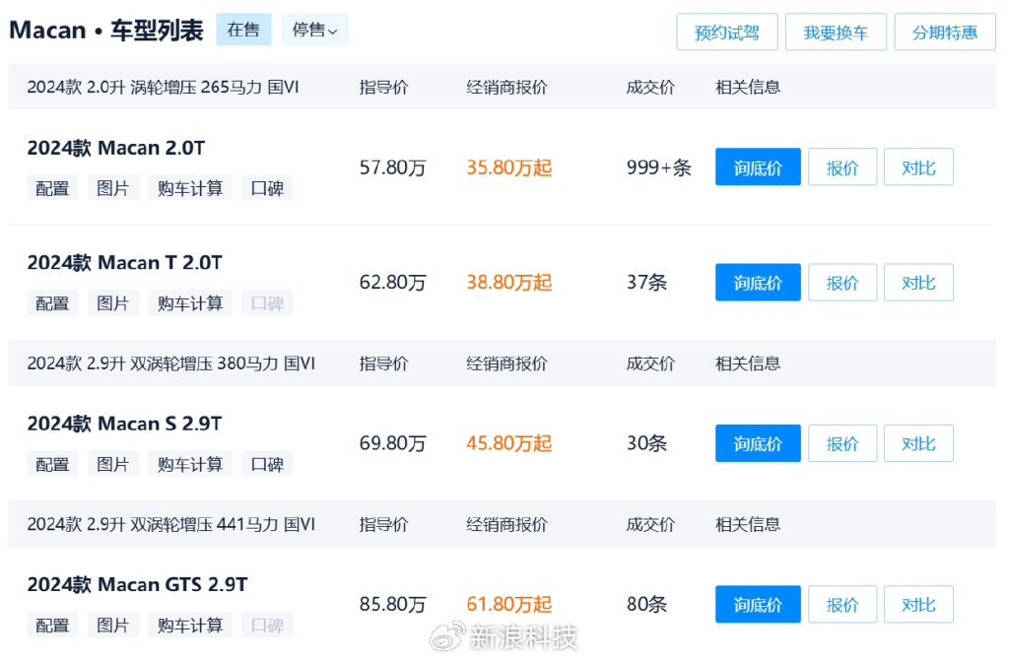The height and width of the screenshot is (661, 1009).
Task: Open the 30条 transaction prices link
Action: (x=646, y=443)
